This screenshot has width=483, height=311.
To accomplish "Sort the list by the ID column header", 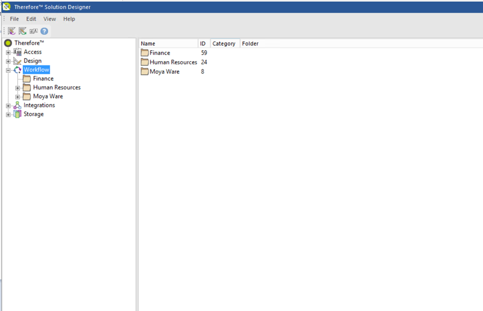I will click(203, 43).
